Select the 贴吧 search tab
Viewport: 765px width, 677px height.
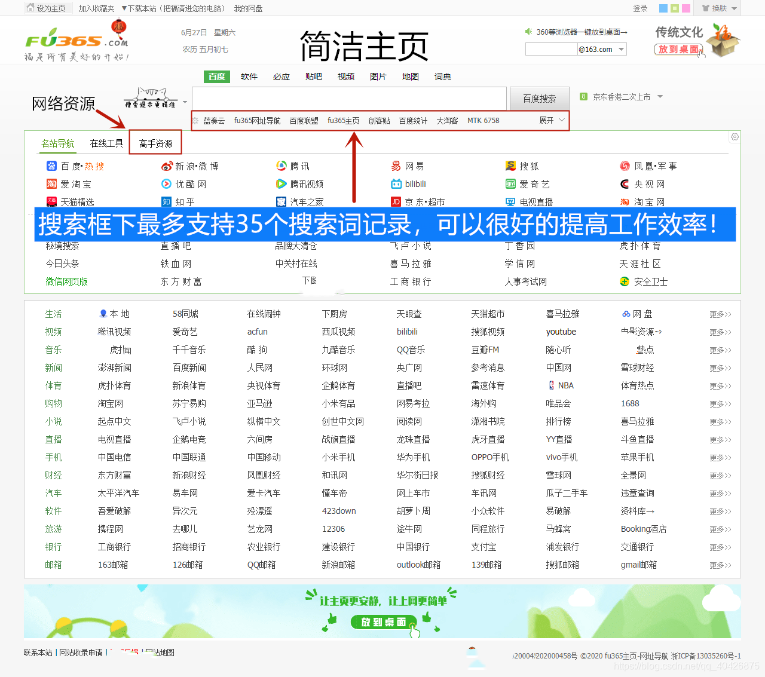click(x=314, y=76)
